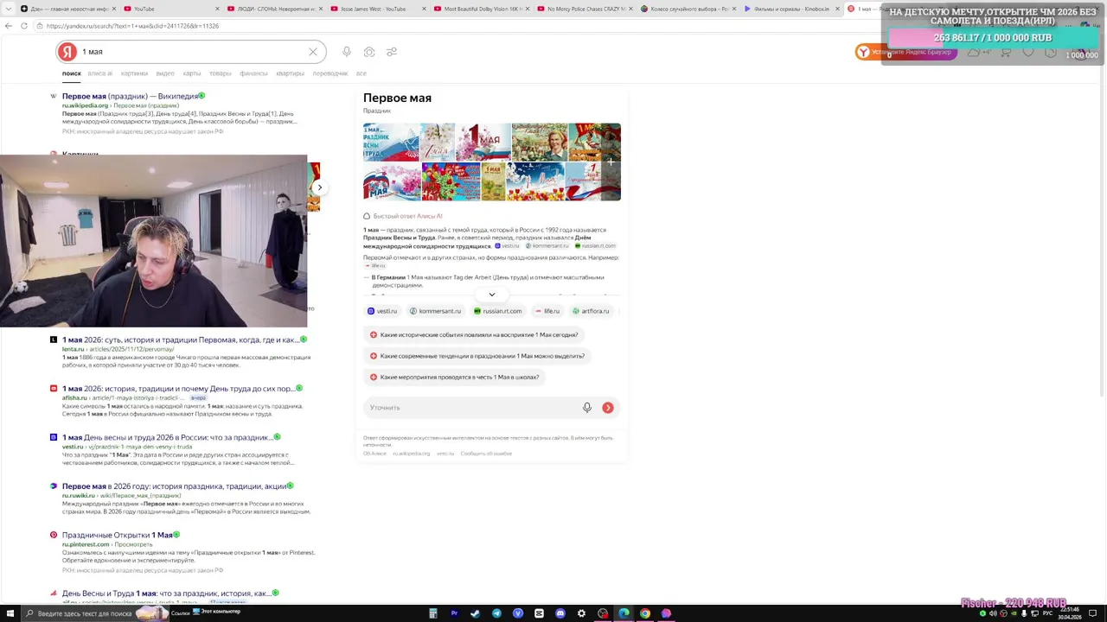The image size is (1107, 622).
Task: Open search settings sliders icon
Action: point(392,52)
